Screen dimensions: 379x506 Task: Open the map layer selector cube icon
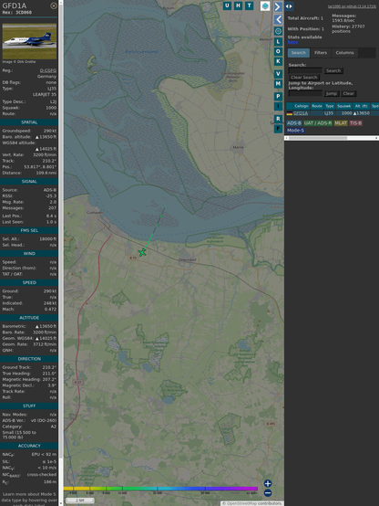click(x=265, y=5)
